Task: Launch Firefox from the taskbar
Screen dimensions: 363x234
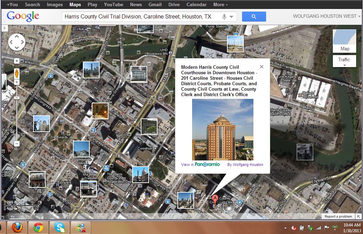Action: tap(17, 227)
